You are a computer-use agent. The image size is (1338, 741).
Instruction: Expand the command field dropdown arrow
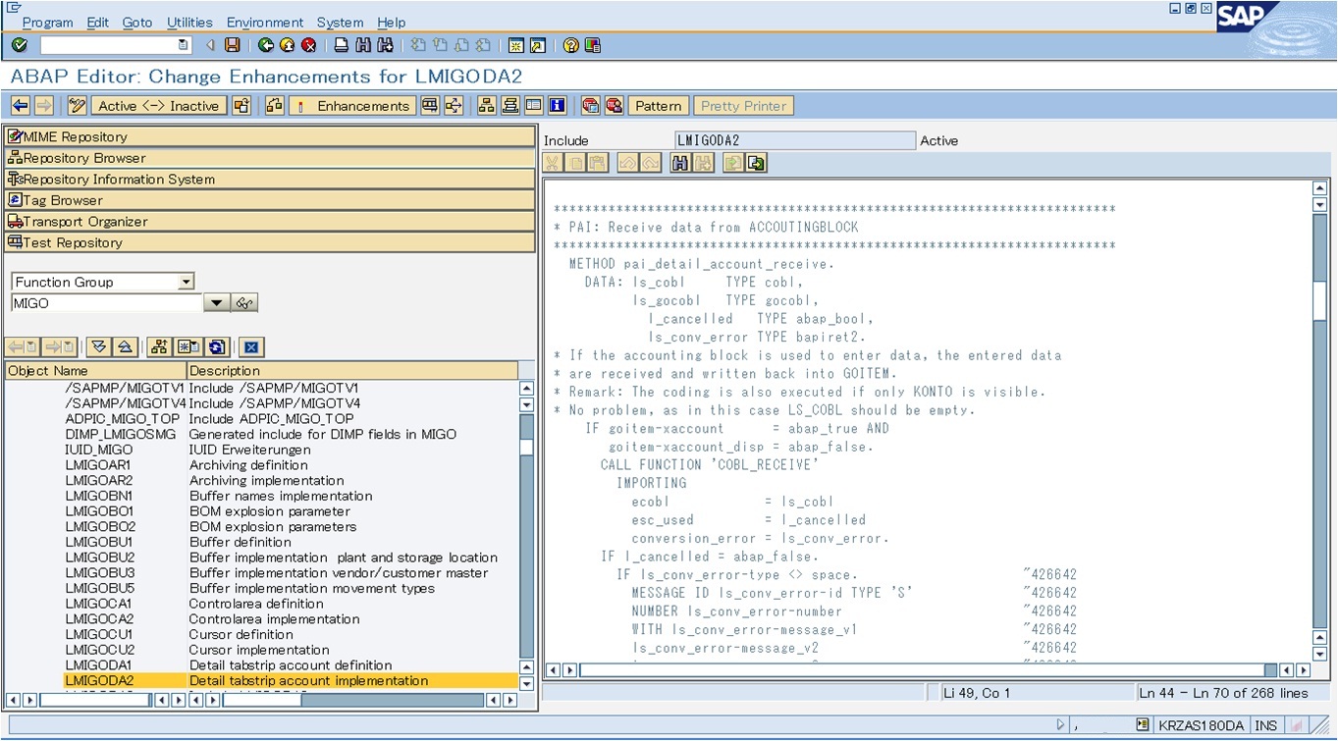(182, 45)
